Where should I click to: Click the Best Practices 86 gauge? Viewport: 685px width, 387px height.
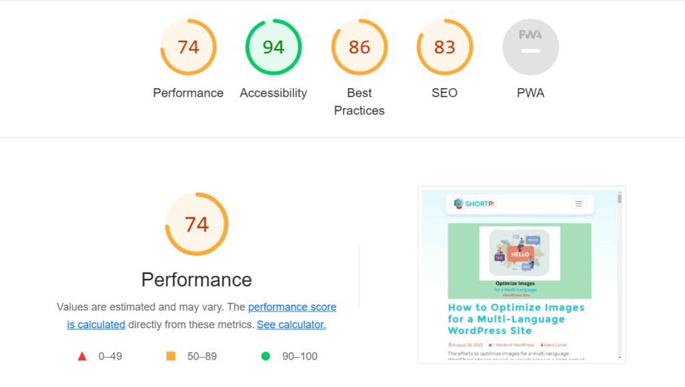click(359, 47)
